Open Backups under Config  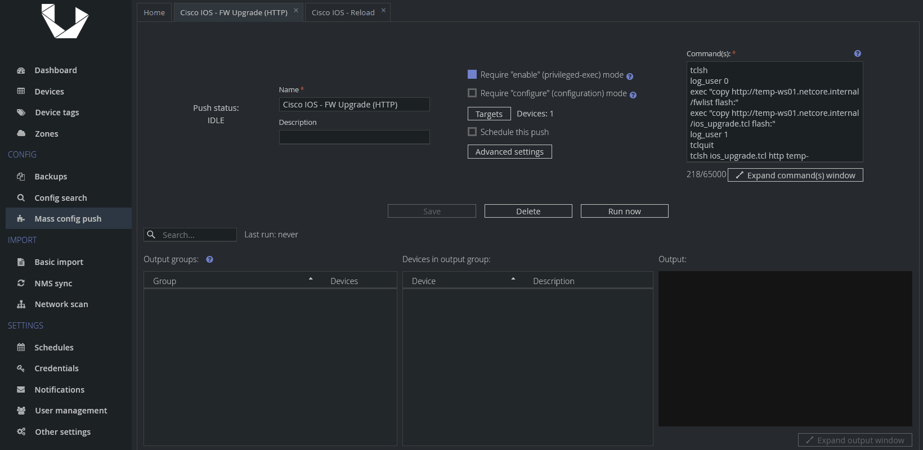click(51, 177)
